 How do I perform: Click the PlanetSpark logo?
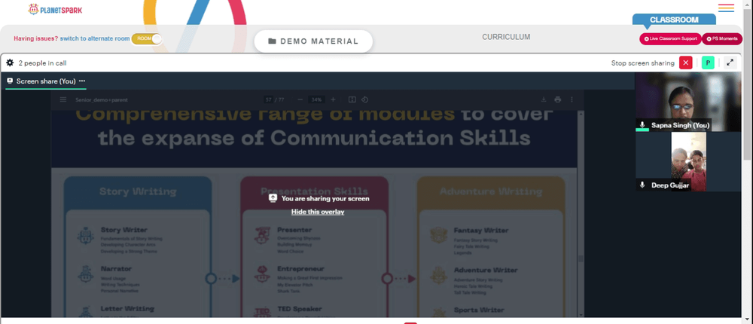point(55,9)
